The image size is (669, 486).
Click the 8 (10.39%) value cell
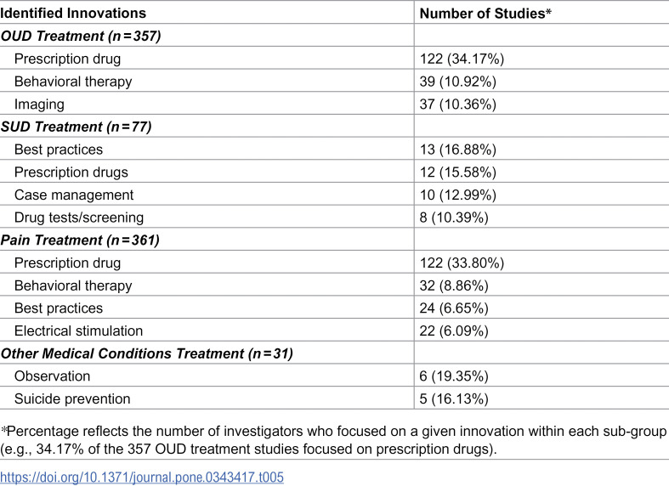[454, 218]
